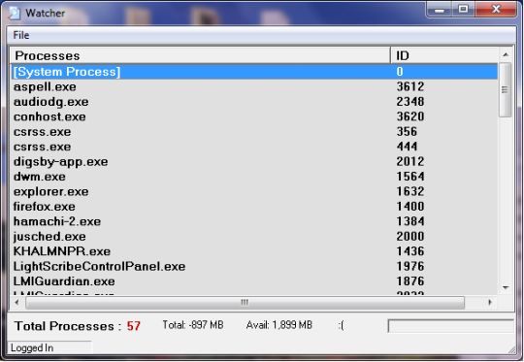This screenshot has width=524, height=362.
Task: Click process ID 2348 cell
Action: point(410,102)
